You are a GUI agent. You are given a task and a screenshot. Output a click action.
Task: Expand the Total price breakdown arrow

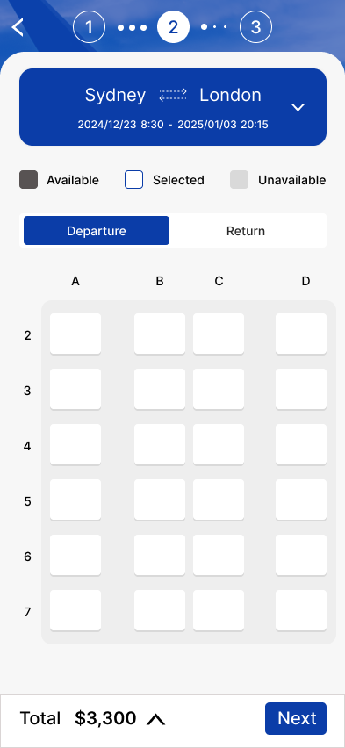click(155, 719)
